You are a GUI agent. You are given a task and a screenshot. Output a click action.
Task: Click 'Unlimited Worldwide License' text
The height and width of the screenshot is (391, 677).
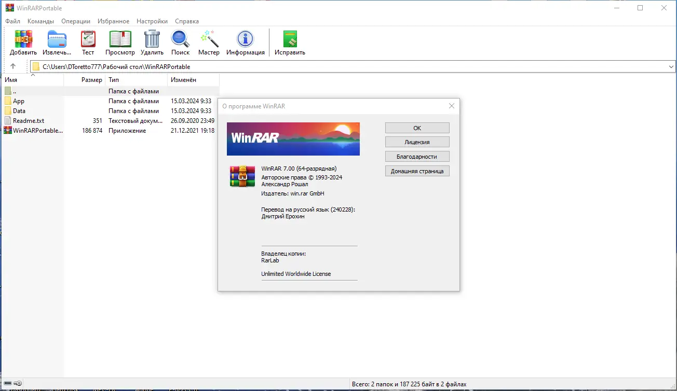click(296, 274)
